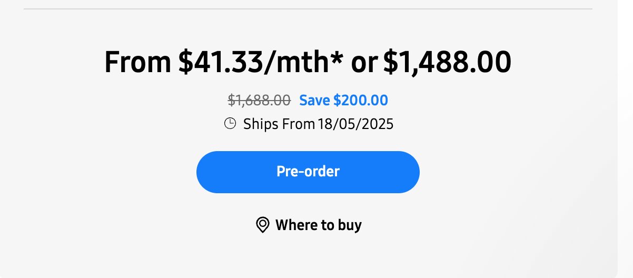
Task: Click the blue Pre-order button
Action: pos(308,172)
